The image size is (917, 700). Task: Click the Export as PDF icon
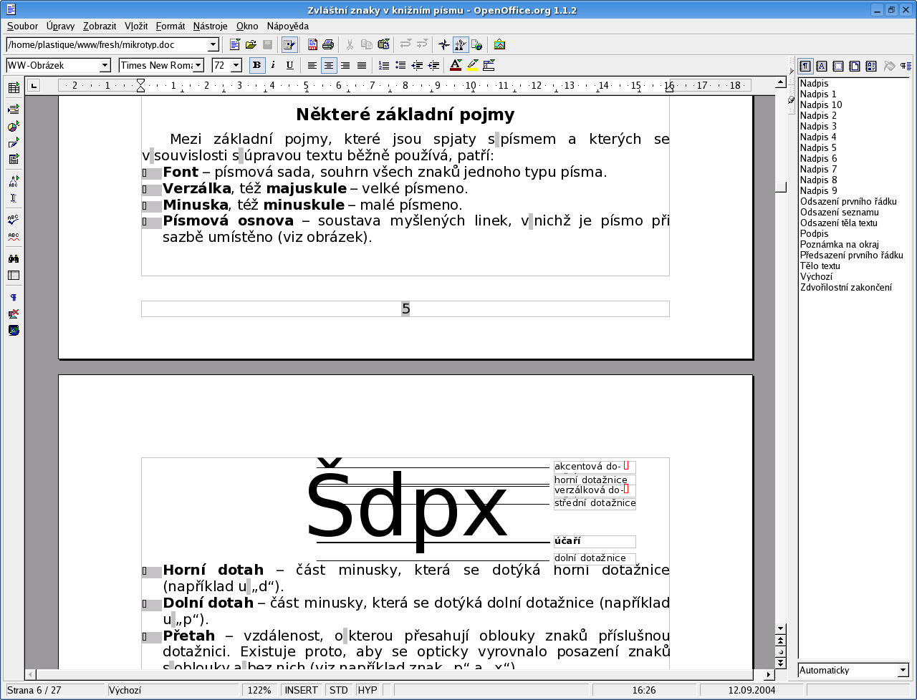click(312, 44)
